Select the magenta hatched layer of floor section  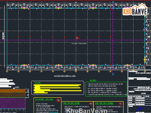(13, 103)
